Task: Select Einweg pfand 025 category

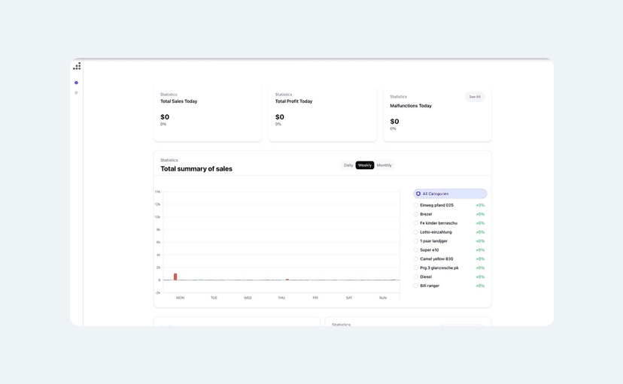Action: pyautogui.click(x=416, y=205)
